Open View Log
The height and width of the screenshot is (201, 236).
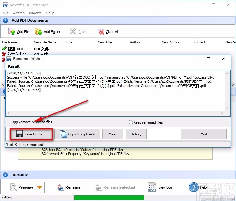click(160, 187)
